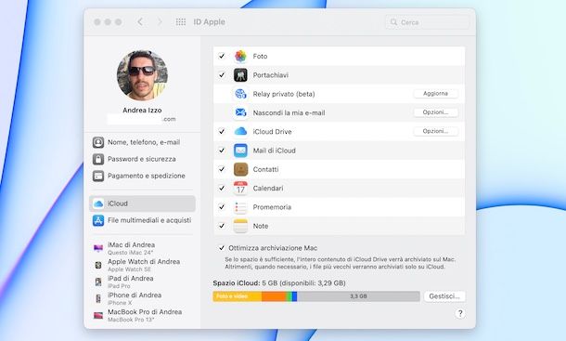Click the Pagamento e spedizione card icon
This screenshot has height=341, width=566.
(x=98, y=176)
